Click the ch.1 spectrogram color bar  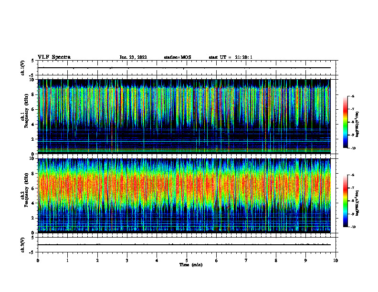click(345, 122)
